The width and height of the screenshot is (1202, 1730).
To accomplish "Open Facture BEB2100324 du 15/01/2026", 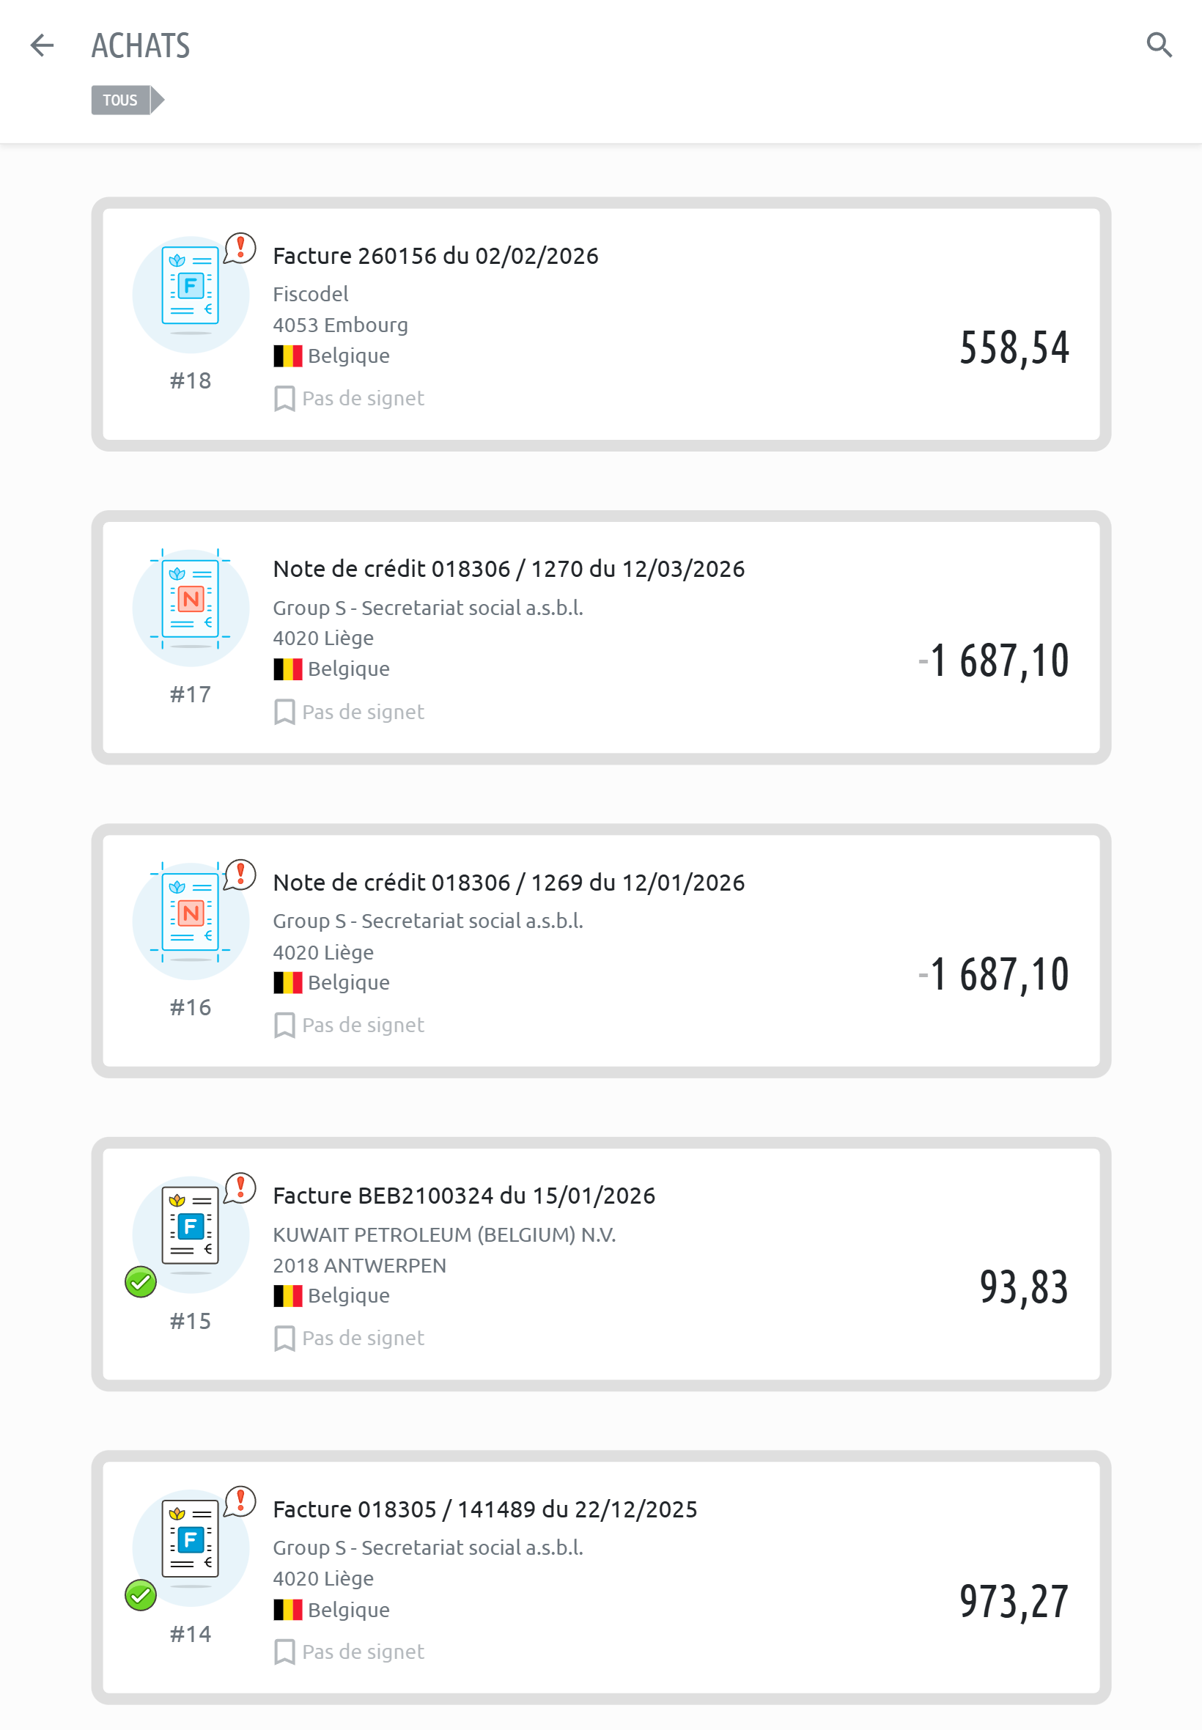I will [464, 1196].
